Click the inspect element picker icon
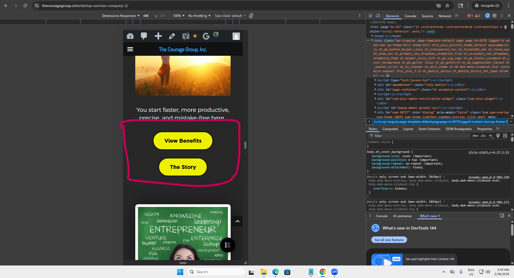 (x=370, y=16)
